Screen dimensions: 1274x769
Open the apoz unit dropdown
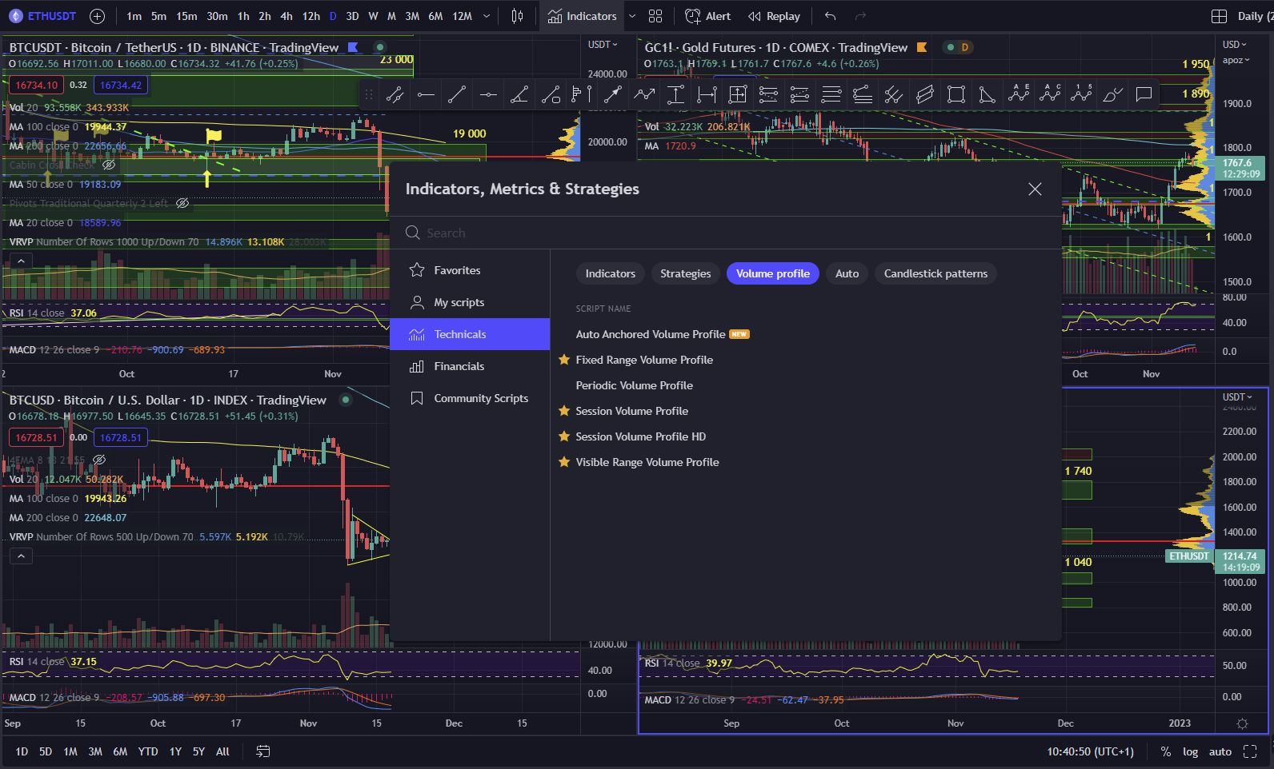pos(1236,60)
